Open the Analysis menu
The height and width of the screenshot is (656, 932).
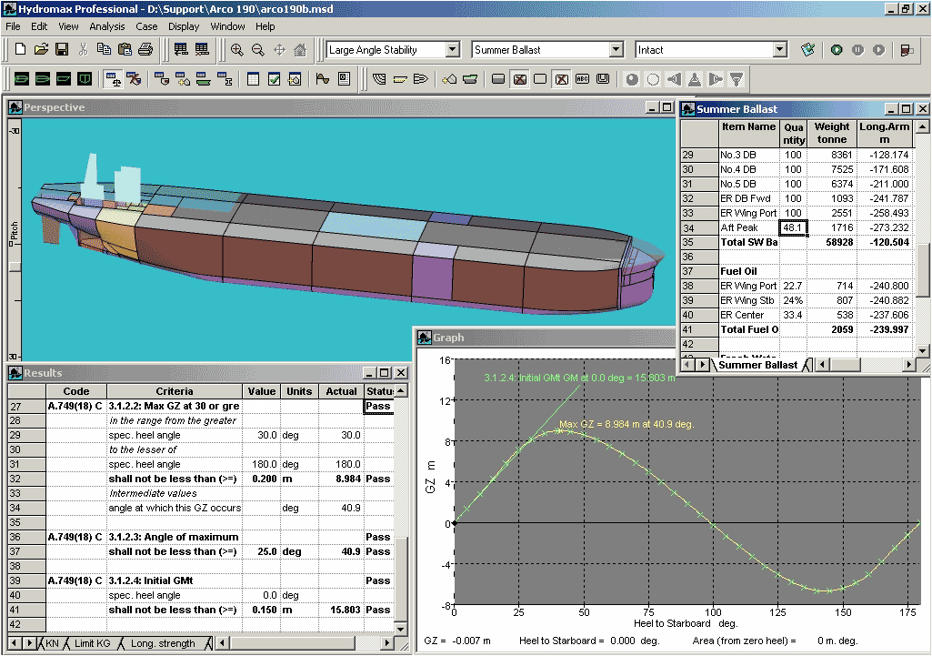pos(107,26)
